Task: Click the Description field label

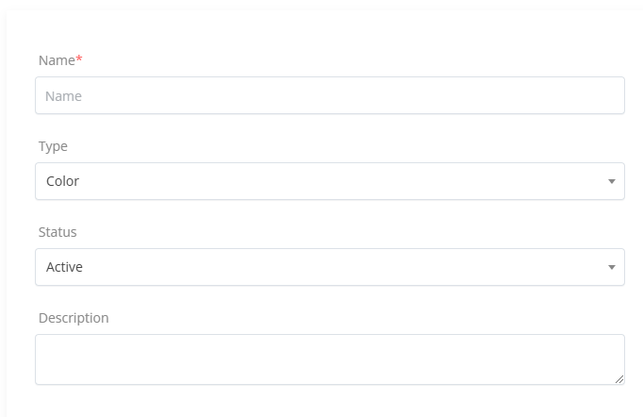Action: (74, 318)
